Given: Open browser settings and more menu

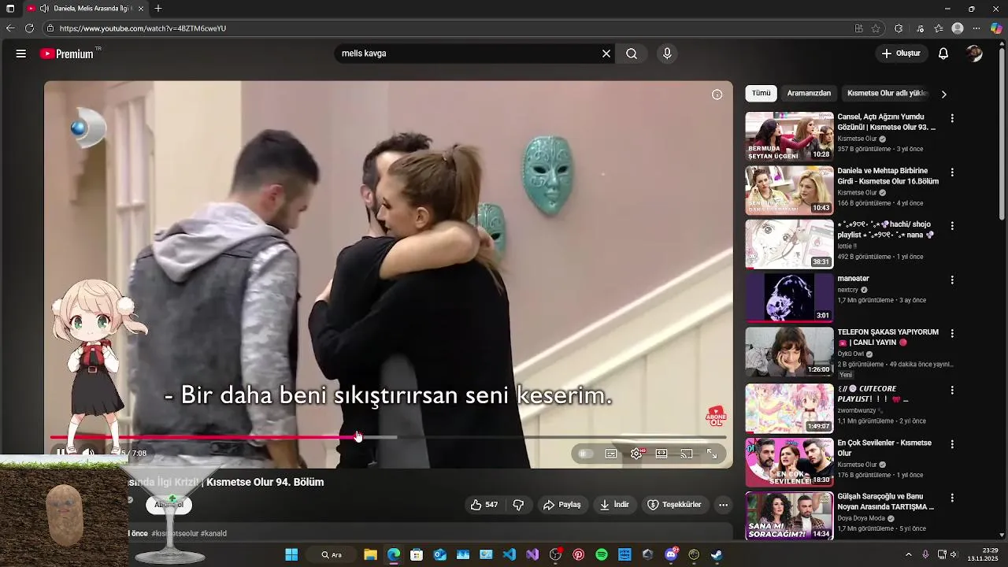Looking at the screenshot, I should 976,28.
